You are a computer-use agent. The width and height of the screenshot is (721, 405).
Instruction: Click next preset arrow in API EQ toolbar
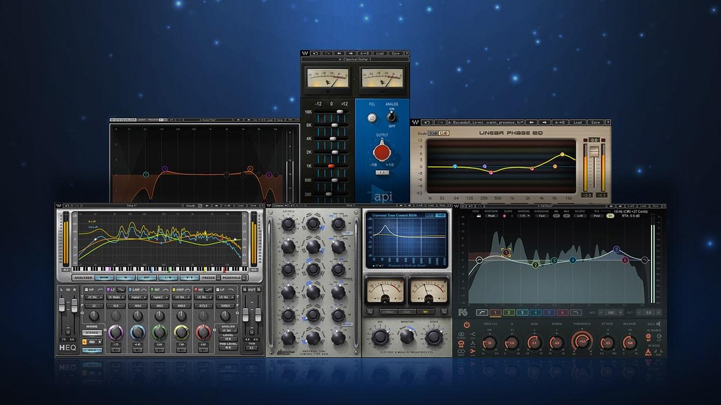[350, 53]
